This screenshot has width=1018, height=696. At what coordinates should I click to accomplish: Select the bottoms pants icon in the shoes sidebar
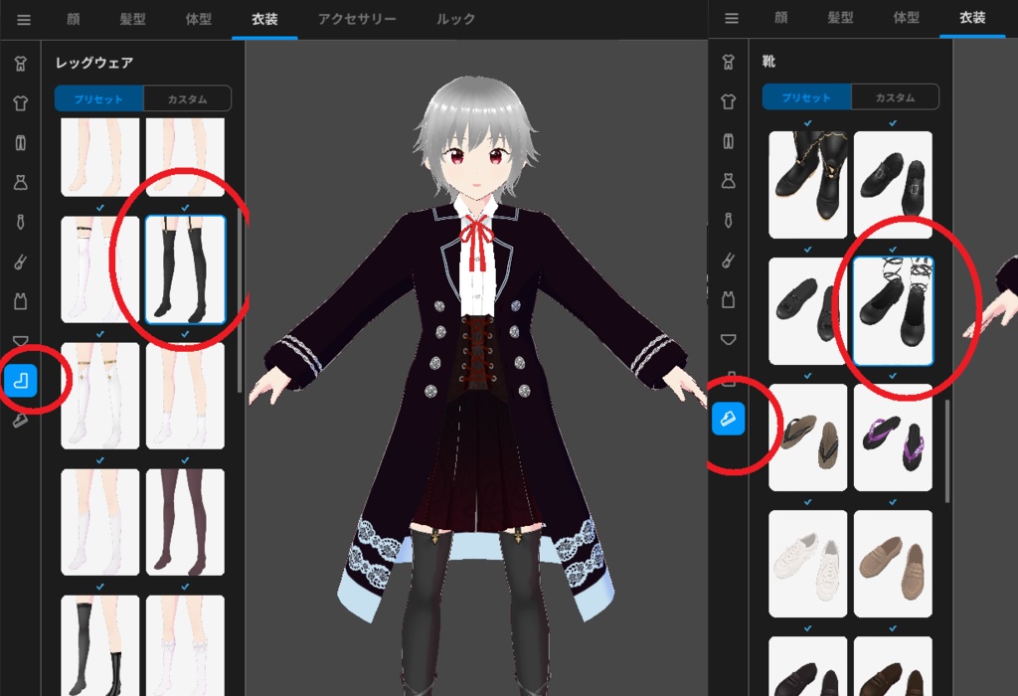728,141
